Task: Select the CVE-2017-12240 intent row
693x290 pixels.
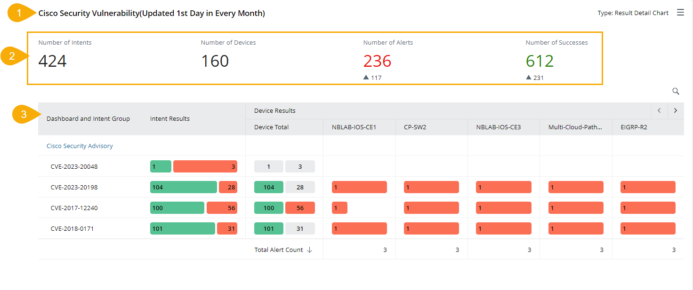Action: pyautogui.click(x=74, y=208)
